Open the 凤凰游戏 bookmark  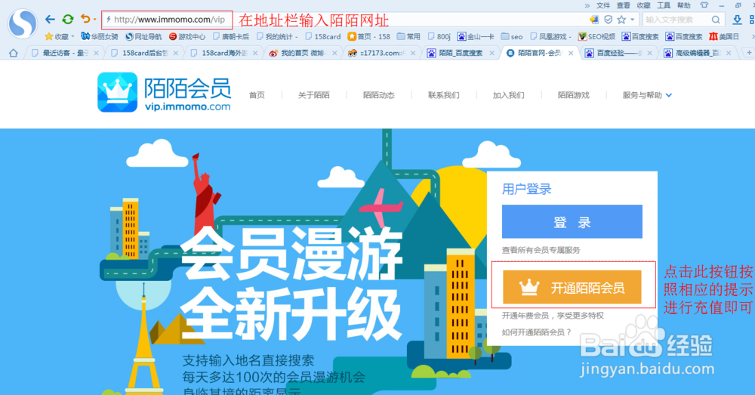[x=550, y=36]
